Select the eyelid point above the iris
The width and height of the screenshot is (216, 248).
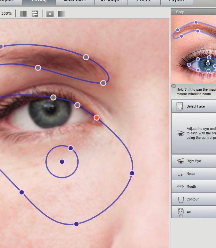tap(53, 97)
